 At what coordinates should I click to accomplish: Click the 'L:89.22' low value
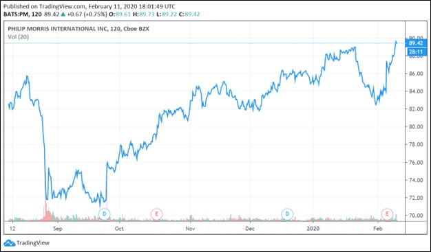pos(167,14)
